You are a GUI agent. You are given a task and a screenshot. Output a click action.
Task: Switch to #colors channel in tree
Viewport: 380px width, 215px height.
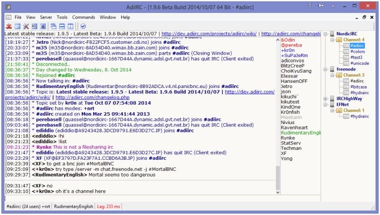[358, 51]
